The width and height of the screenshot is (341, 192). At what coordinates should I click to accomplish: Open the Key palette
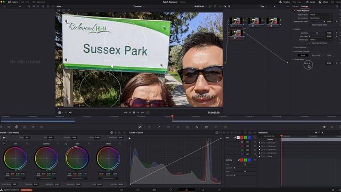coord(206,127)
